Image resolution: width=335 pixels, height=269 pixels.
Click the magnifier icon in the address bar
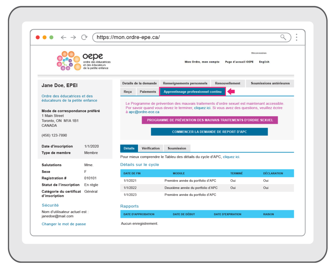click(283, 37)
